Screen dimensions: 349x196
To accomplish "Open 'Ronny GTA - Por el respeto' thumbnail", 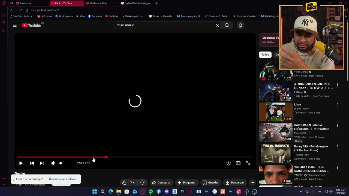I will pos(275,154).
